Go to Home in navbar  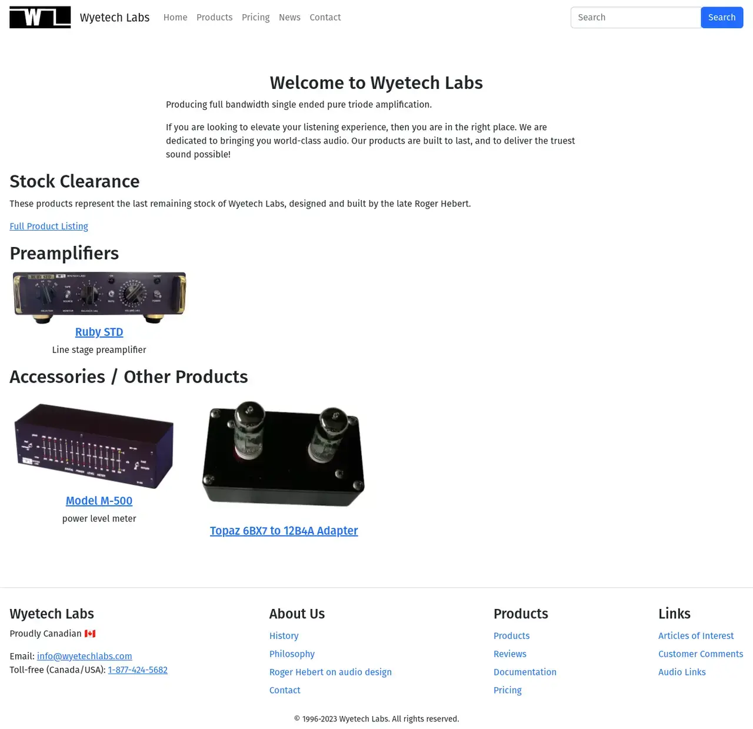[175, 18]
